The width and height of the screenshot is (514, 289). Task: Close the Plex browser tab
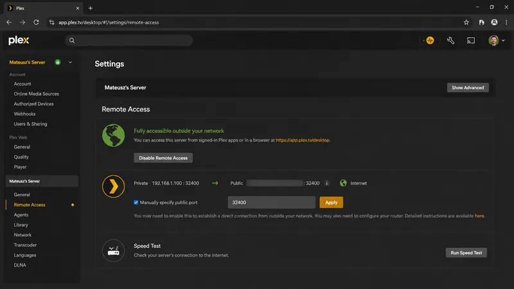click(78, 8)
